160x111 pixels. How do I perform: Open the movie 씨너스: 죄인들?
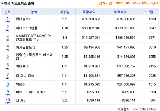tap(26, 28)
